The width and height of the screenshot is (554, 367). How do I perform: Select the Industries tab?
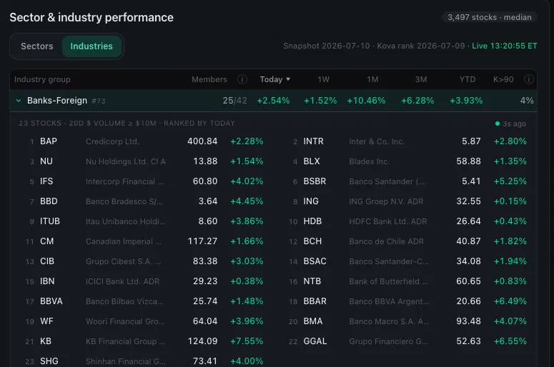pyautogui.click(x=91, y=46)
